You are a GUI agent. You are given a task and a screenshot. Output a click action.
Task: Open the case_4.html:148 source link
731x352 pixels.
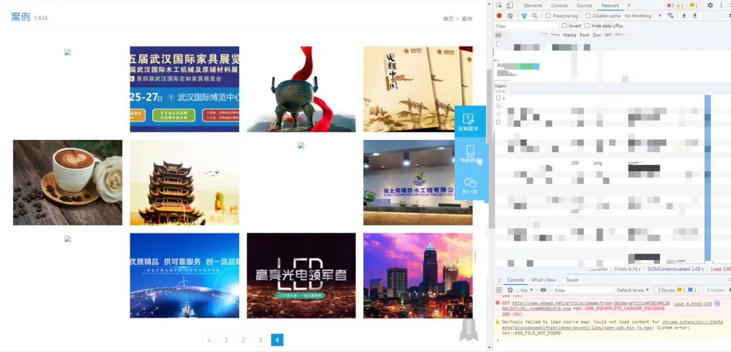pyautogui.click(x=693, y=304)
